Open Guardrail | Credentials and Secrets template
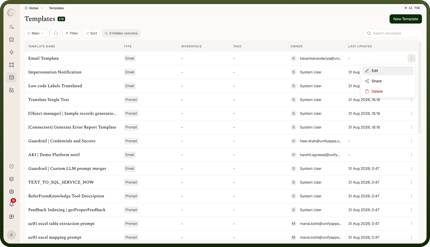Screen dimensions: 430x247 [62, 141]
